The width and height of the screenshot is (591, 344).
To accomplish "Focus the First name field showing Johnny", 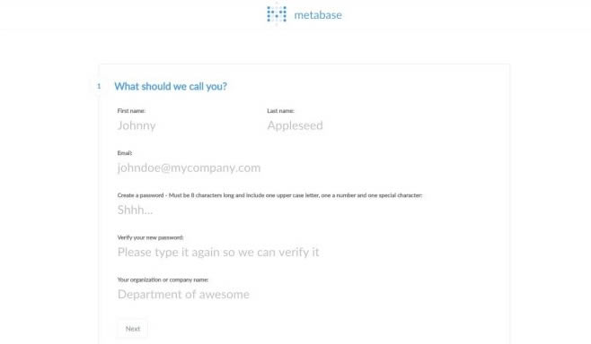I will [189, 125].
